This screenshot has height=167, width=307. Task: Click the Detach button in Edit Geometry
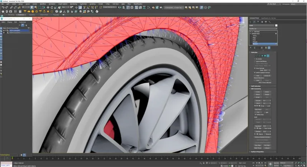point(267,94)
